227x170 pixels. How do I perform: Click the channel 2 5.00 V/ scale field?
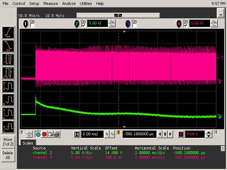(x=98, y=23)
